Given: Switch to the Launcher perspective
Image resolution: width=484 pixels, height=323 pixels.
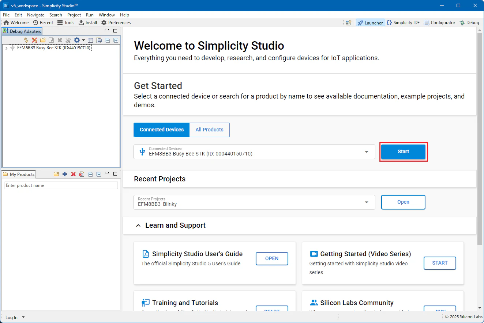Looking at the screenshot, I should 370,23.
